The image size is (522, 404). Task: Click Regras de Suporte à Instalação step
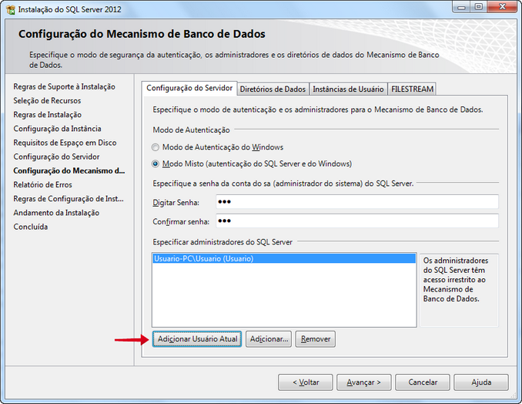tap(64, 86)
